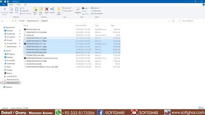Screen dimensions: 205x115
Task: Create a New folder from ribbon
Action: pyautogui.click(x=59, y=11)
